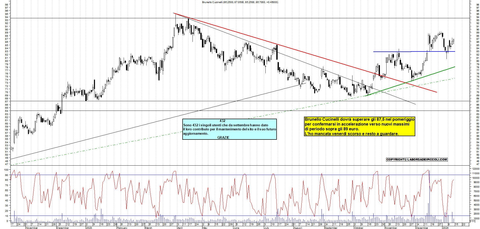Click the "5000" volume scale value
480x229 pixels.
[476, 200]
